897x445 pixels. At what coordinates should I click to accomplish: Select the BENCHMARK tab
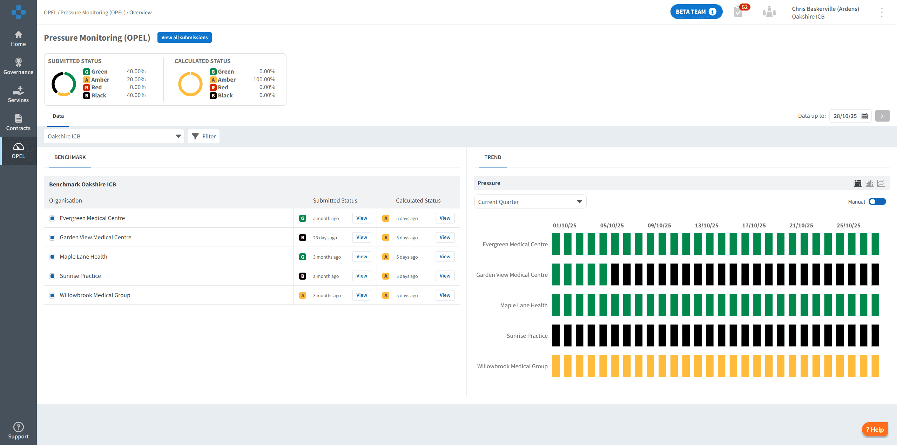70,157
